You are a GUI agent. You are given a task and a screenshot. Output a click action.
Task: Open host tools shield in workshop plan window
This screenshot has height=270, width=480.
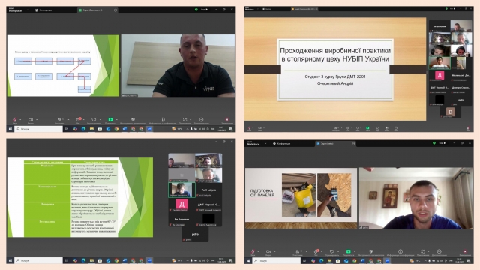pyautogui.click(x=133, y=120)
